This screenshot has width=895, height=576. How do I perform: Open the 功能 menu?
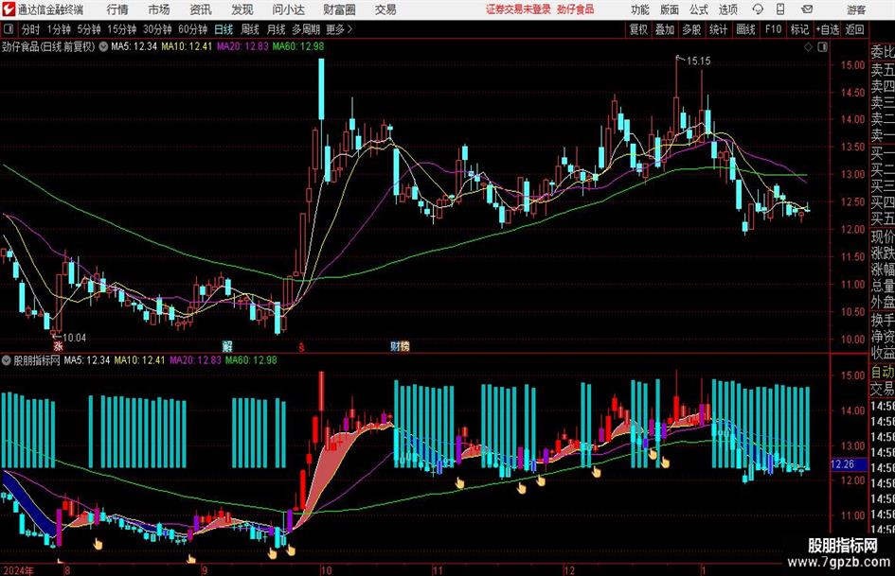[x=640, y=9]
